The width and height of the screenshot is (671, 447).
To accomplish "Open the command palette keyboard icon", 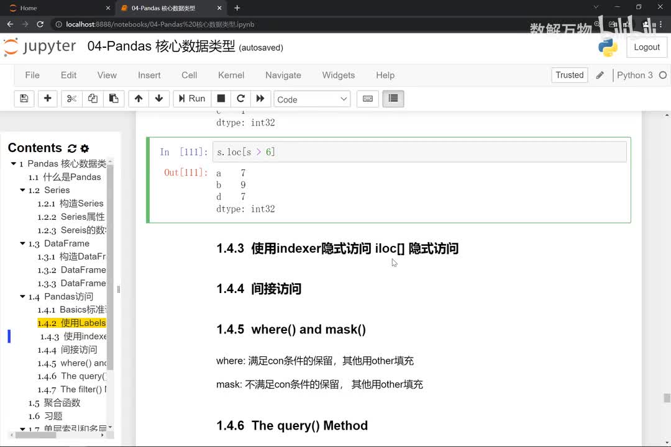I will pyautogui.click(x=368, y=99).
